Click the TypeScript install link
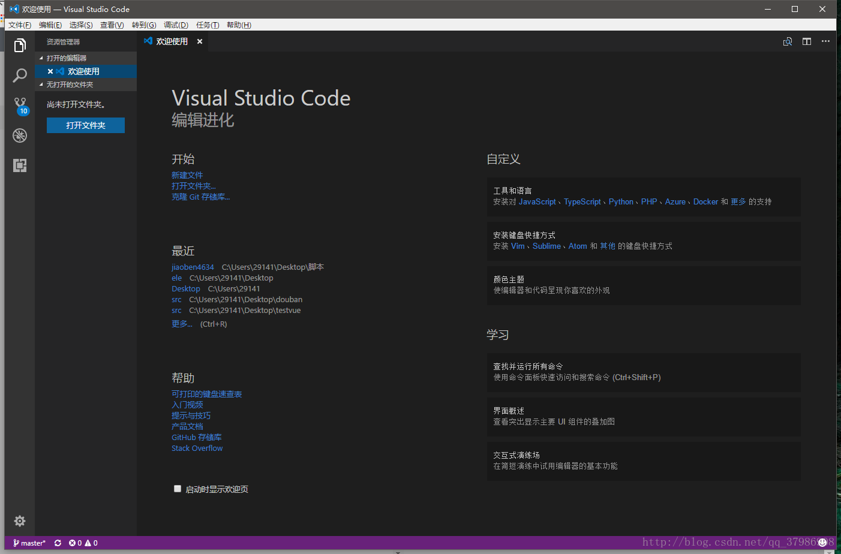The height and width of the screenshot is (554, 841). click(x=582, y=201)
